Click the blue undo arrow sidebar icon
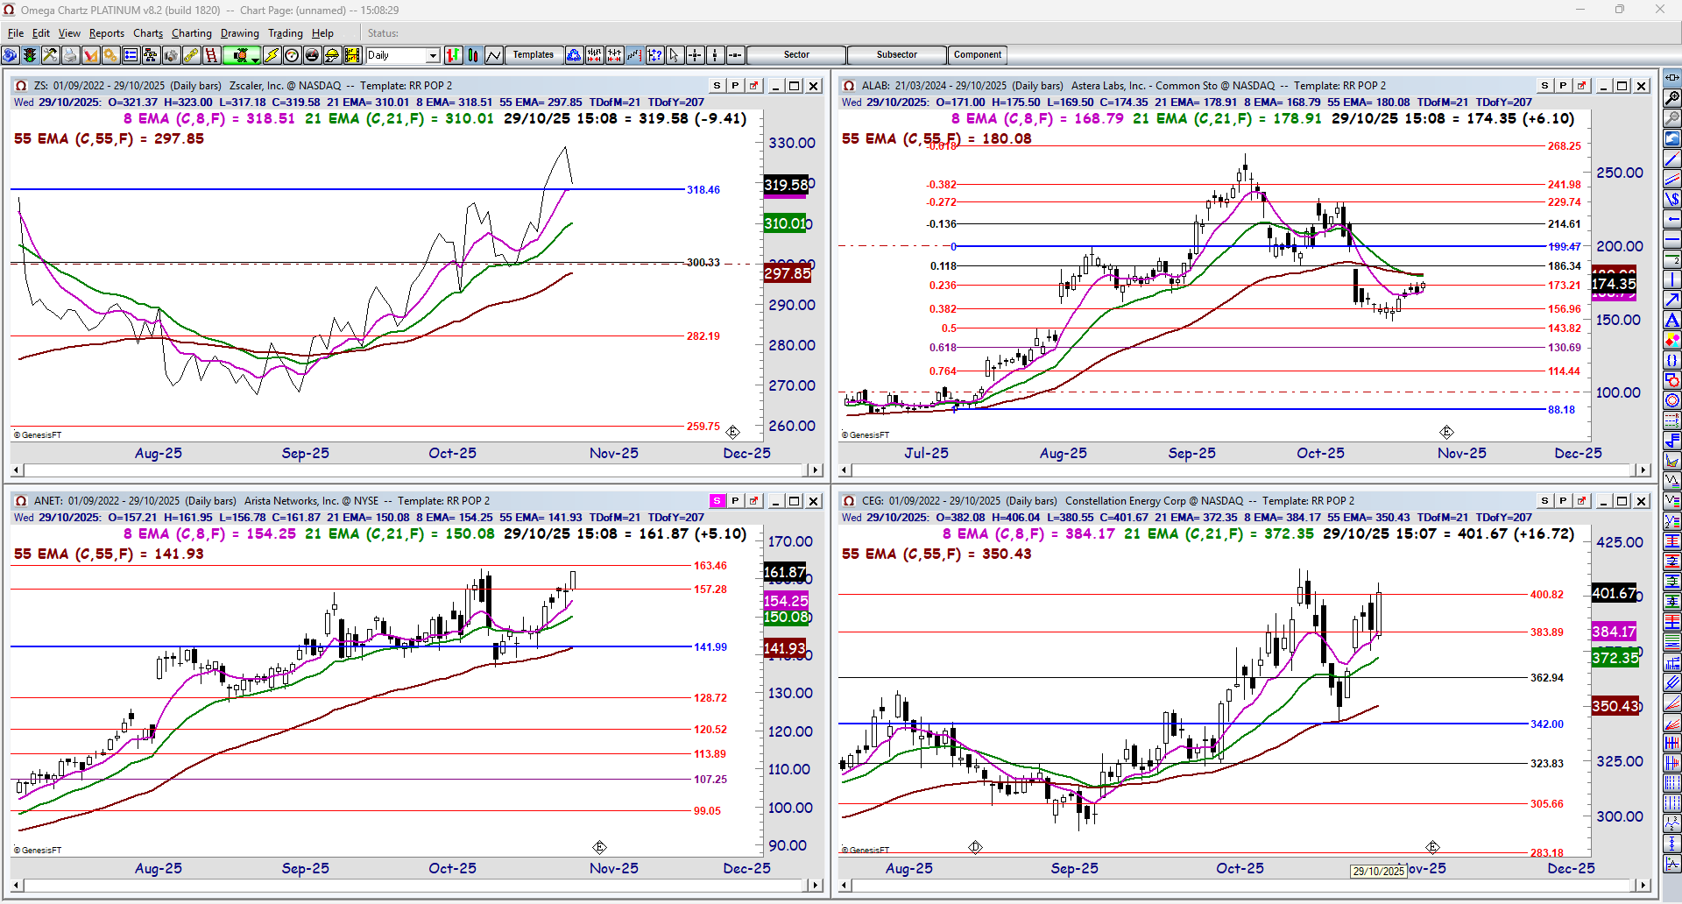The width and height of the screenshot is (1682, 904). pos(1672,138)
